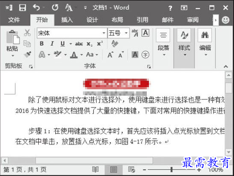Click the Copy icon
The image size is (234, 176).
(x=27, y=44)
